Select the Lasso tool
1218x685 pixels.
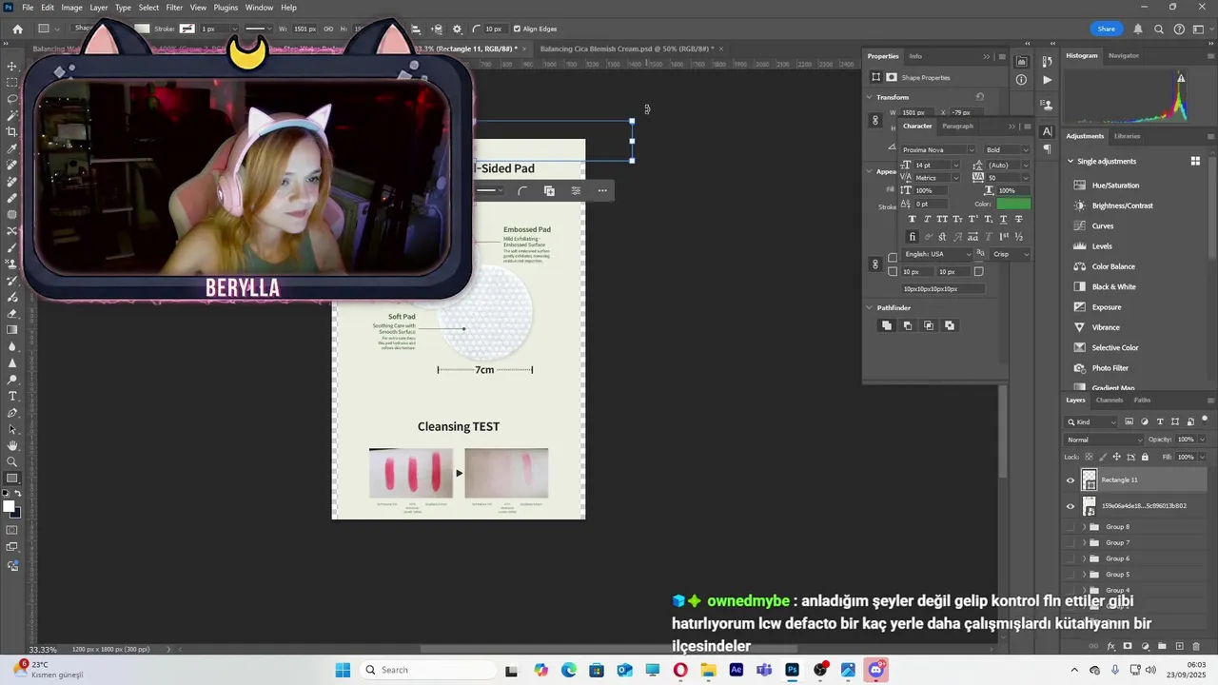[12, 99]
